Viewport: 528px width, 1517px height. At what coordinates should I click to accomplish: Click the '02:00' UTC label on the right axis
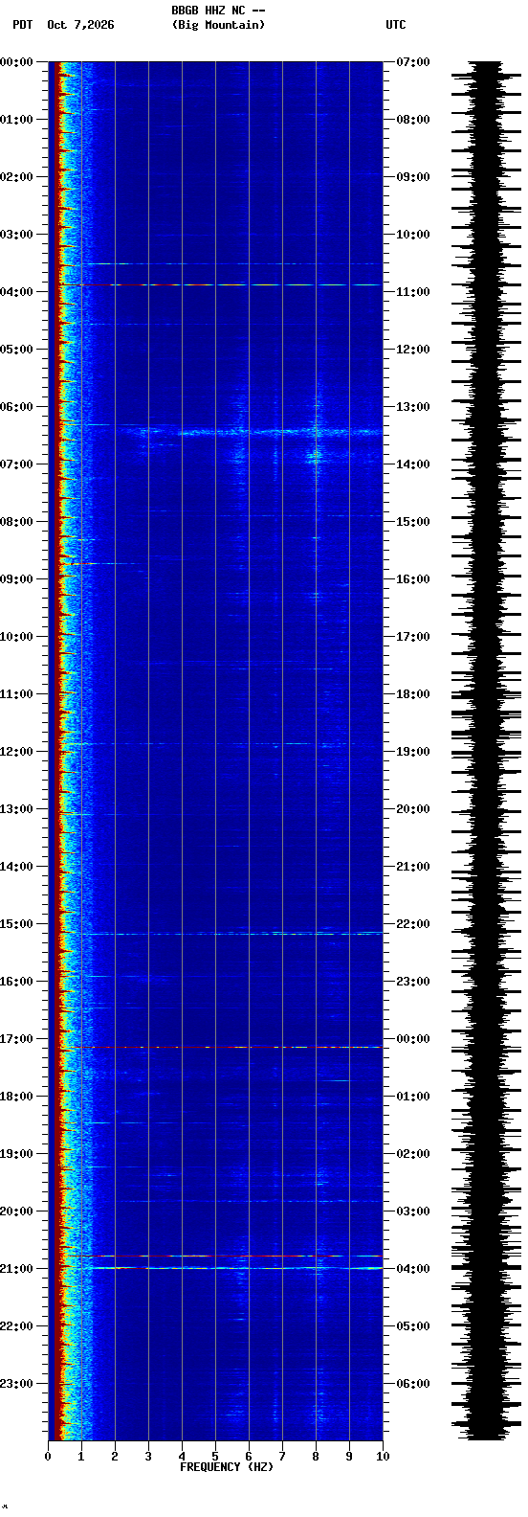pos(412,1154)
